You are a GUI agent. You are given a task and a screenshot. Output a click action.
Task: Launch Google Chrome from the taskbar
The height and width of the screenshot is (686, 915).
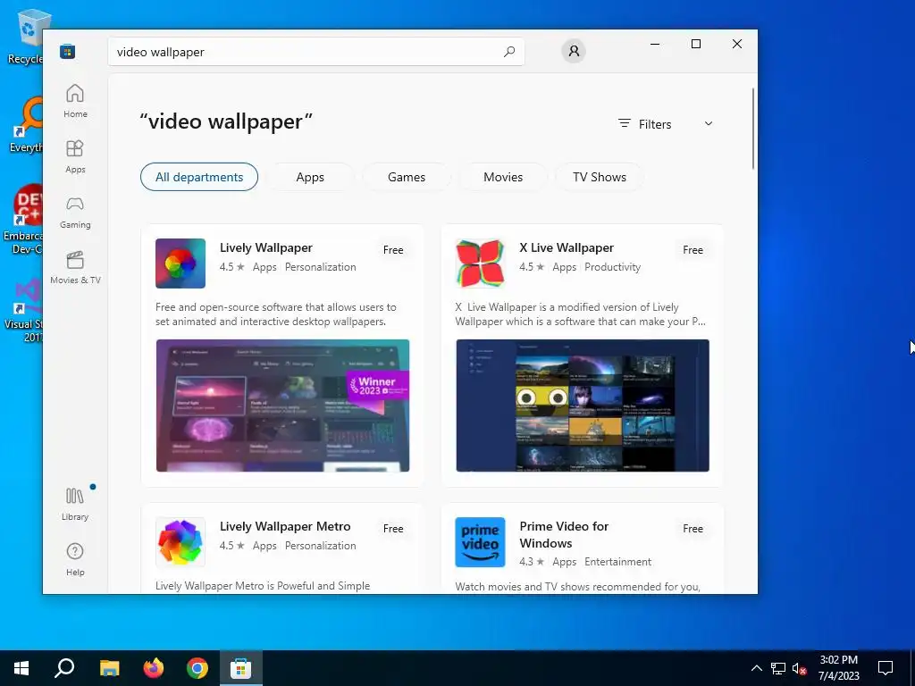pos(197,668)
